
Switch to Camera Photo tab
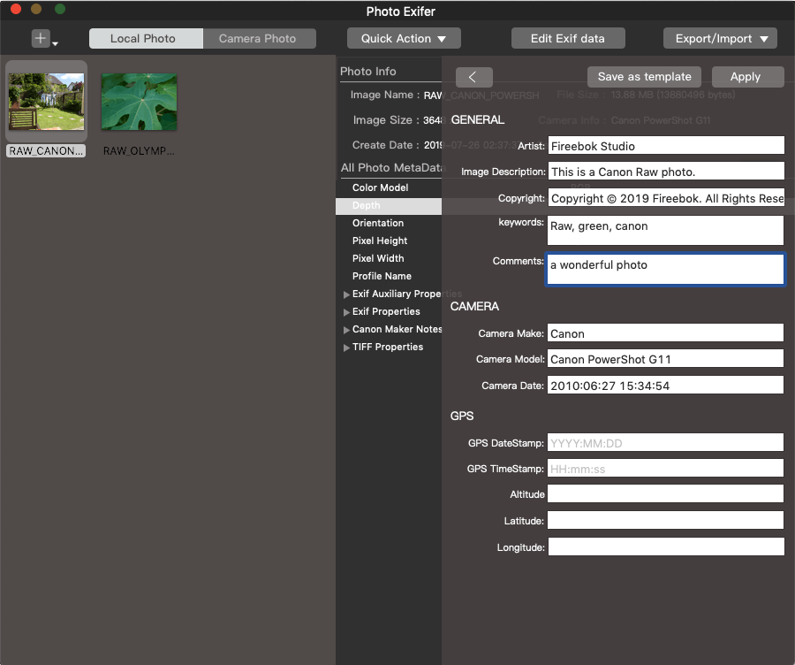click(259, 39)
